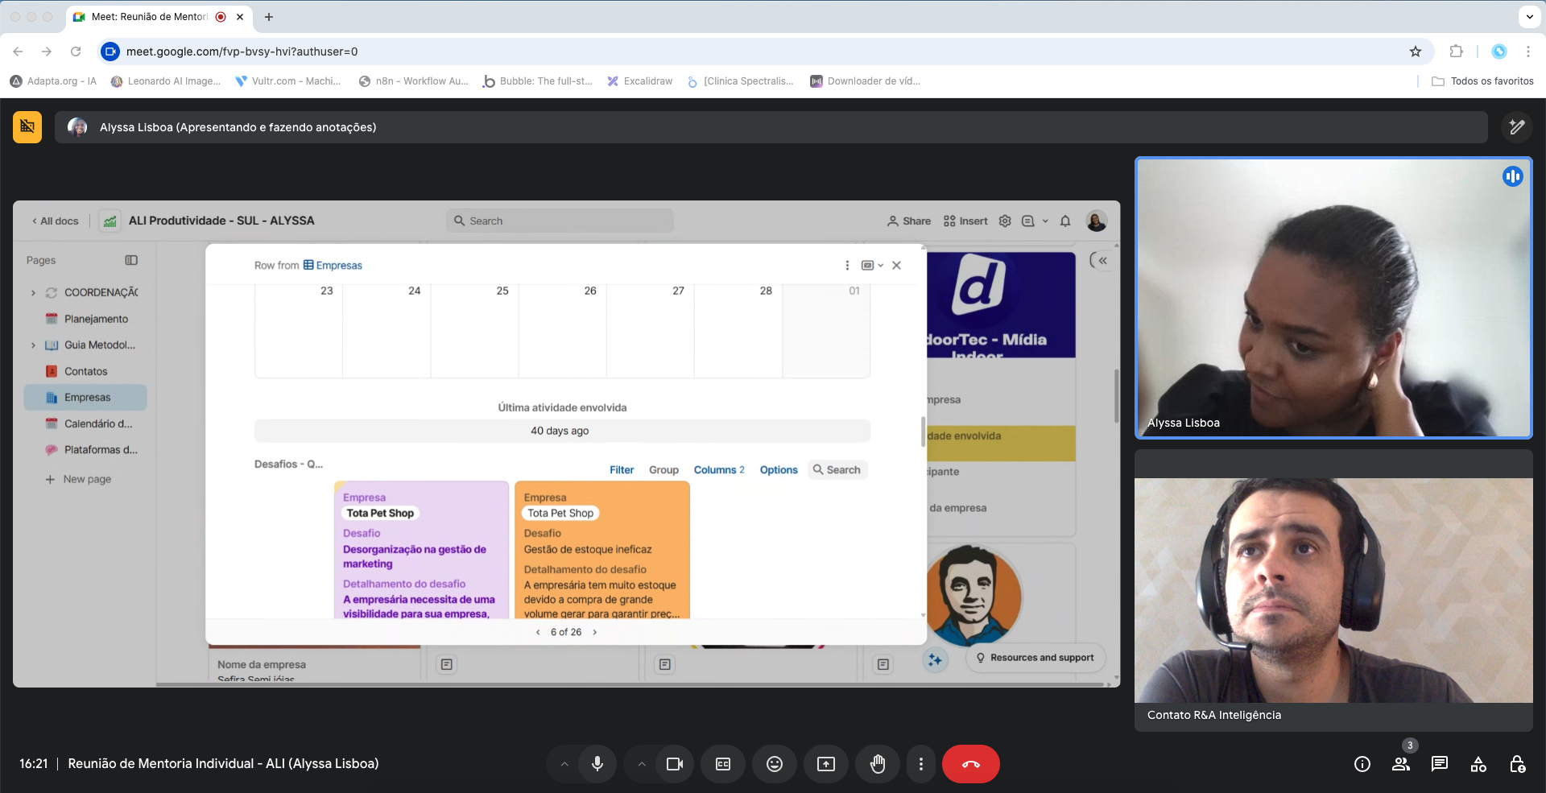Viewport: 1546px width, 793px height.
Task: Open the Downloader de vídeo bookmark
Action: point(865,81)
